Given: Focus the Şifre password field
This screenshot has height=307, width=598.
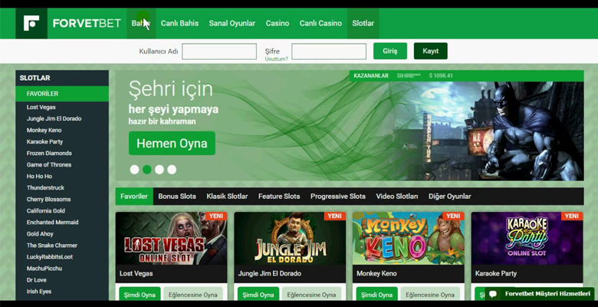Looking at the screenshot, I should click(x=329, y=51).
